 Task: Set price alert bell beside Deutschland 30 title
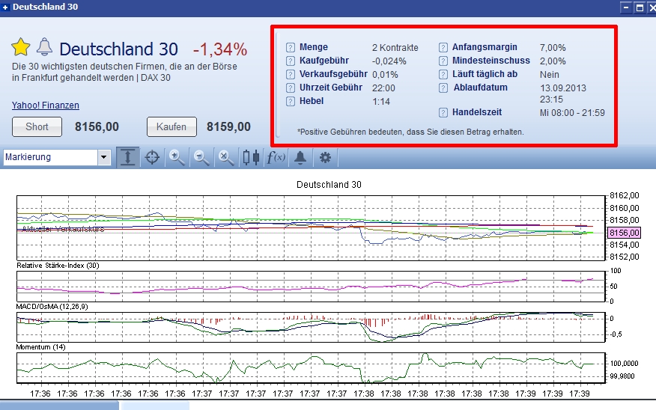44,47
